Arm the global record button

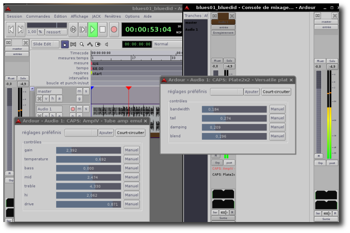coord(114,30)
